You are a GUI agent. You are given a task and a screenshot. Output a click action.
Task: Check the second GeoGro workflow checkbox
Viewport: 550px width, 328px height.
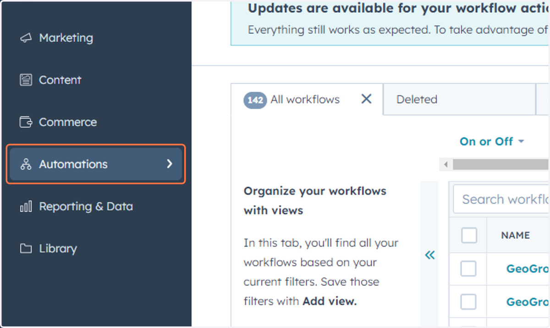(468, 302)
